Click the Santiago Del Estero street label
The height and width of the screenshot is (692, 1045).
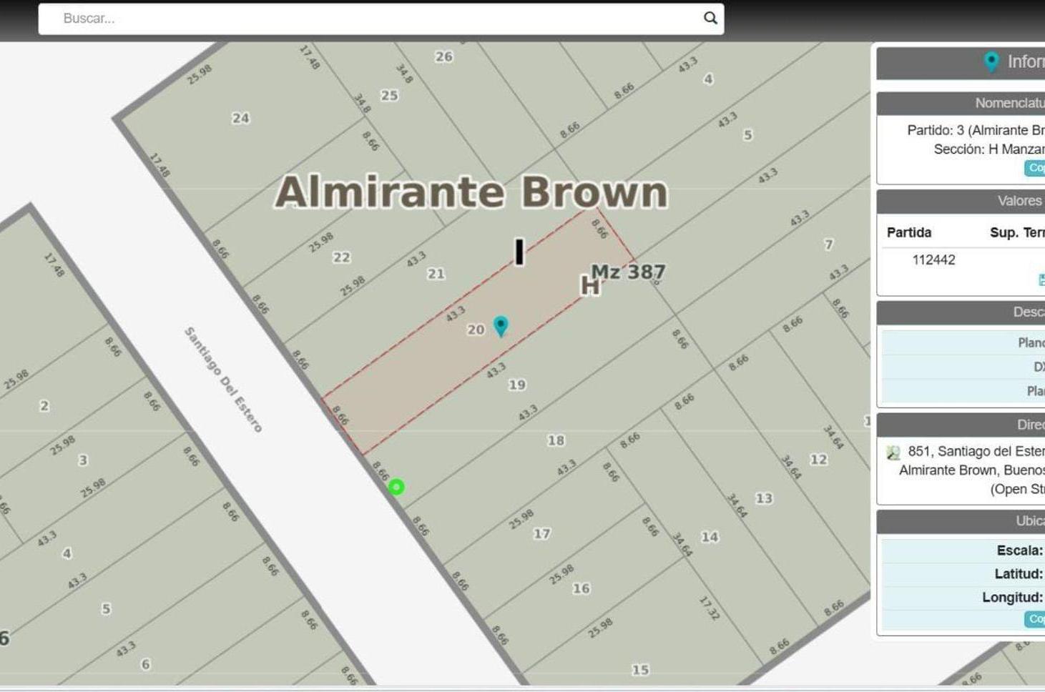coord(224,380)
